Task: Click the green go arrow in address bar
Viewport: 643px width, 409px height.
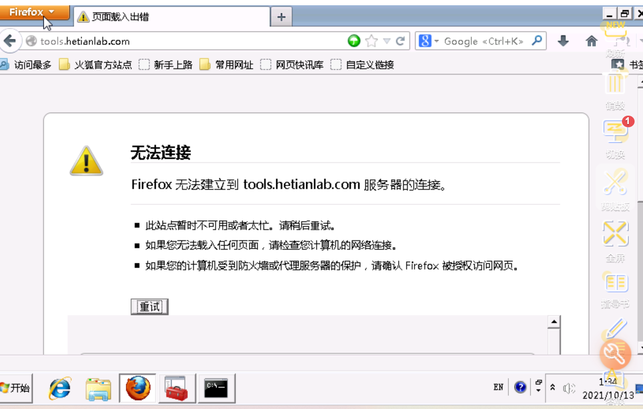Action: click(354, 41)
